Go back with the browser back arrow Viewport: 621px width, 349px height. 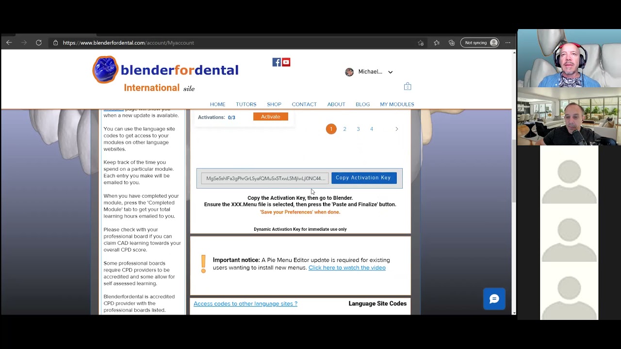9,43
